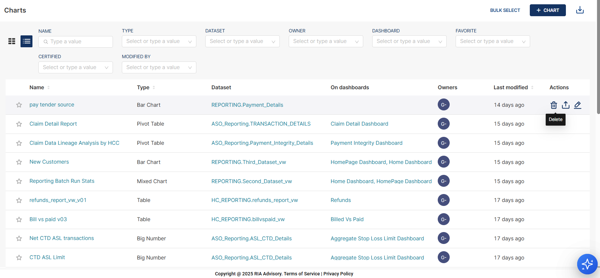
Task: Export the pay tender source chart
Action: point(566,105)
